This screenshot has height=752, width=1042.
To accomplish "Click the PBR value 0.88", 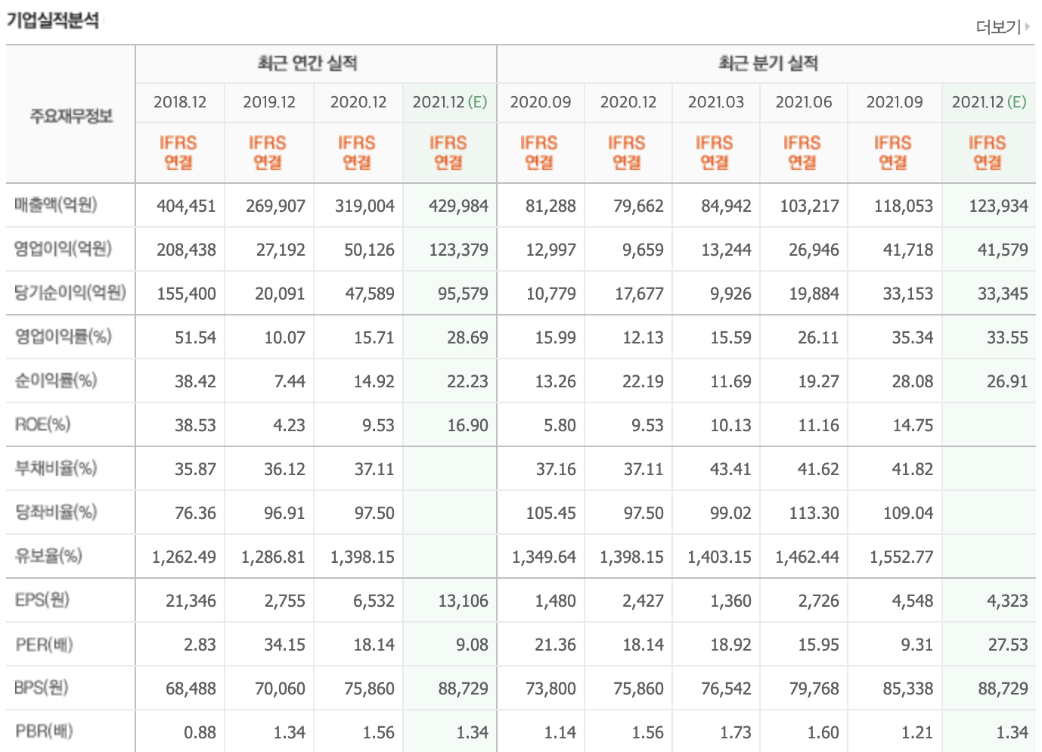I will 200,732.
